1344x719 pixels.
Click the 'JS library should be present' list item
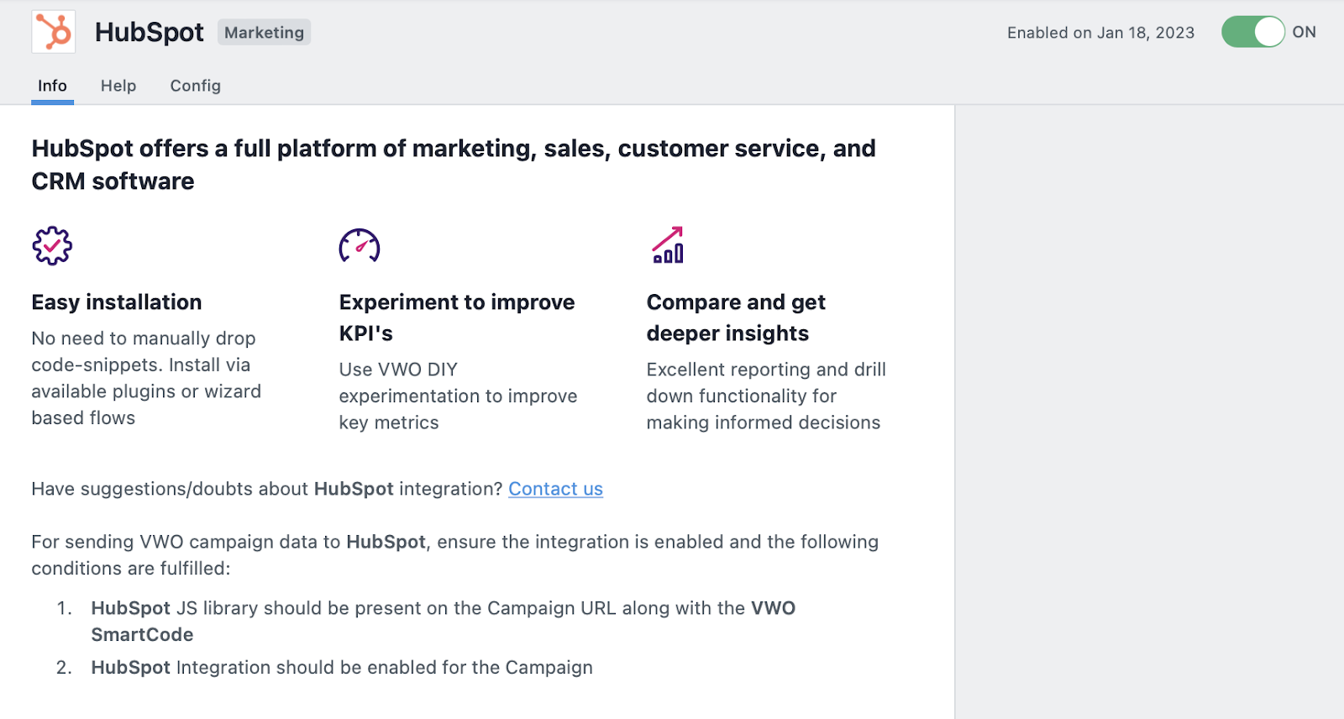click(444, 622)
